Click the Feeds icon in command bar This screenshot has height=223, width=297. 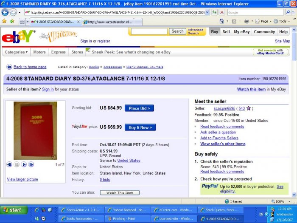point(234,21)
